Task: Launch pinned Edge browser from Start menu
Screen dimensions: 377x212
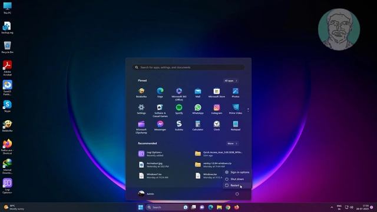Action: (160, 93)
